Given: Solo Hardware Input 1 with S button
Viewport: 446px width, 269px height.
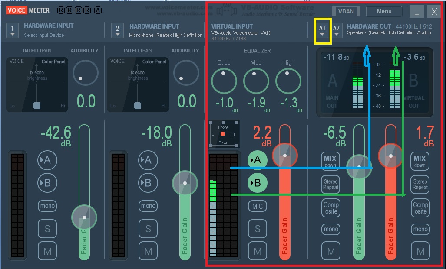Looking at the screenshot, I should (47, 229).
